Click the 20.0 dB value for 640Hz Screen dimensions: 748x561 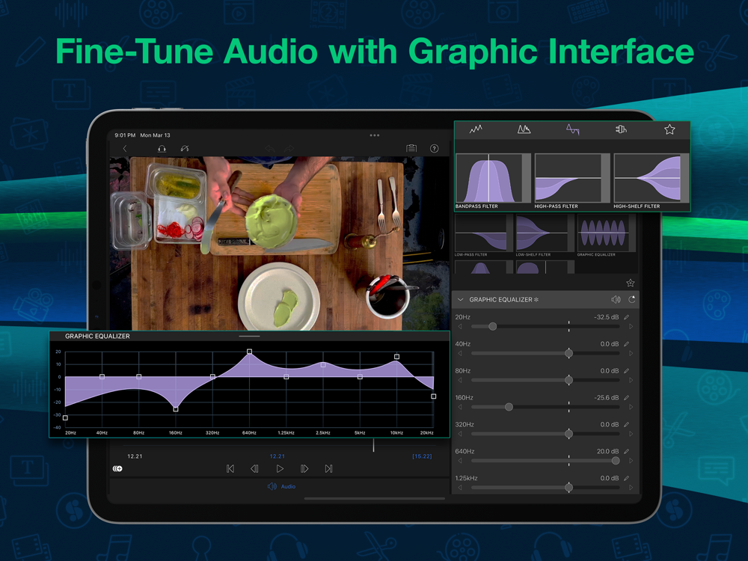[607, 451]
